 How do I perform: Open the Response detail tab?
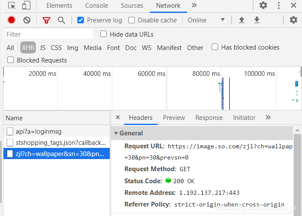click(209, 118)
